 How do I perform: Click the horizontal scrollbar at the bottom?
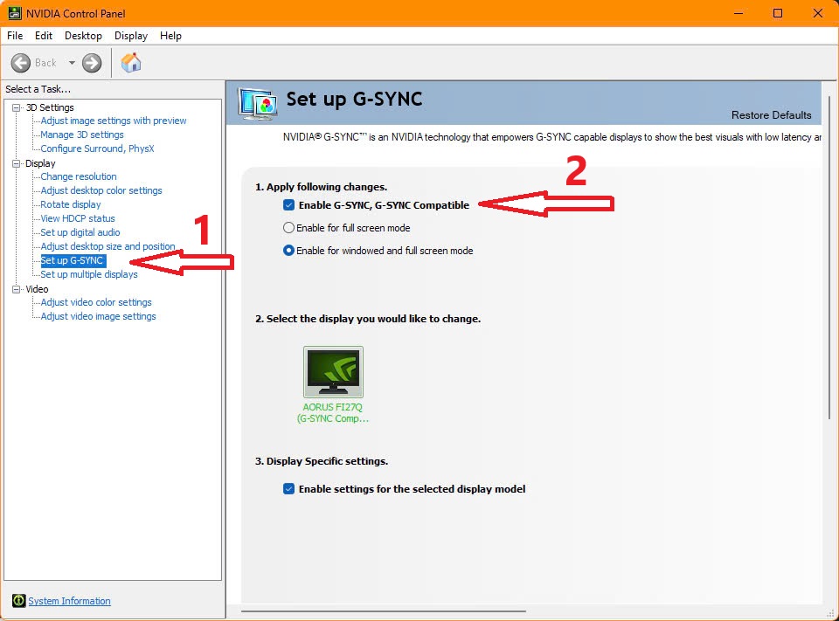coord(383,611)
